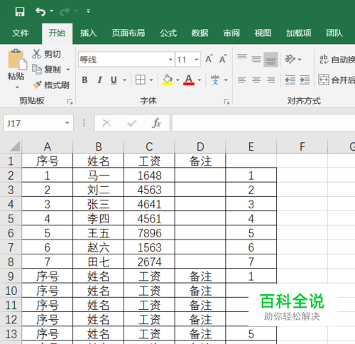Apply red font color A icon

pos(189,80)
